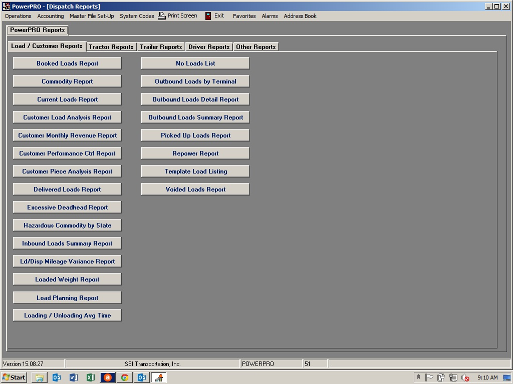The image size is (513, 384).
Task: Open Loaded Weight Report
Action: 68,279
